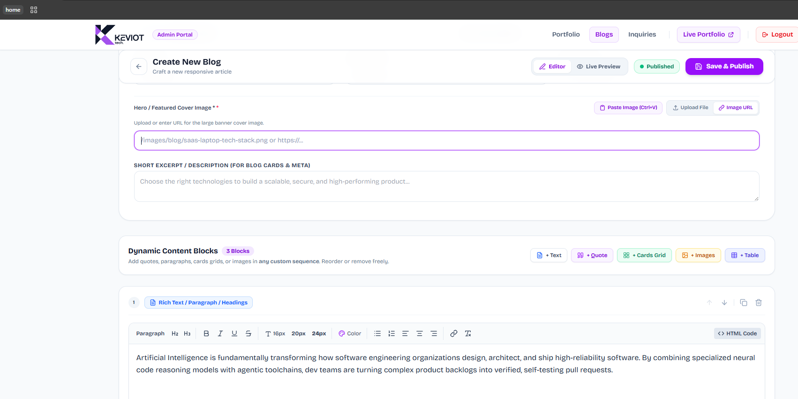Underline the selected text
Viewport: 798px width, 399px height.
pyautogui.click(x=234, y=333)
